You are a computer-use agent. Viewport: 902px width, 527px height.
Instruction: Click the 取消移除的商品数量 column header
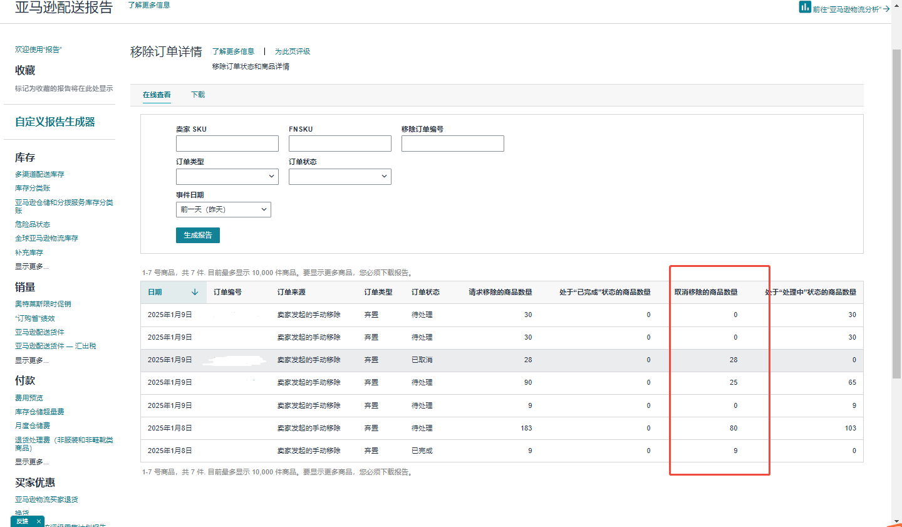coord(706,292)
